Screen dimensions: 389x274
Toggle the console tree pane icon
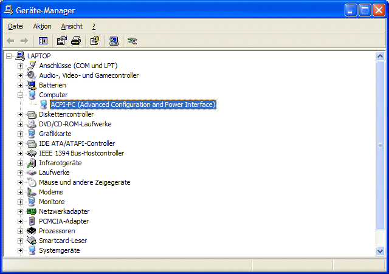43,41
